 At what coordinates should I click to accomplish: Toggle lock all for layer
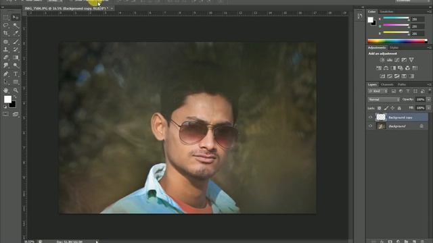[399, 108]
